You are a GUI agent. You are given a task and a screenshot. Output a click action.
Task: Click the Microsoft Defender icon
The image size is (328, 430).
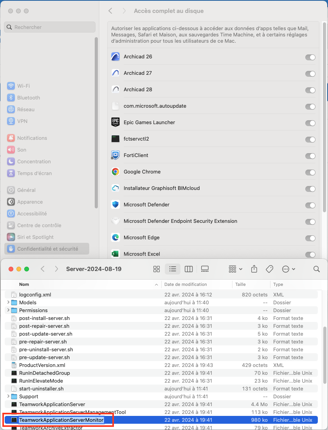(115, 205)
